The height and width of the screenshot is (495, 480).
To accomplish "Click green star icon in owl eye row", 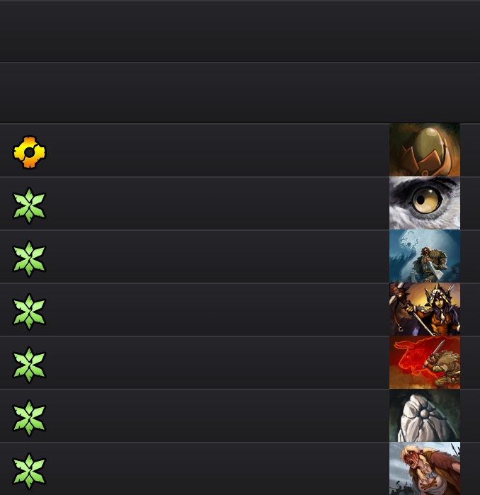I will coord(29,205).
